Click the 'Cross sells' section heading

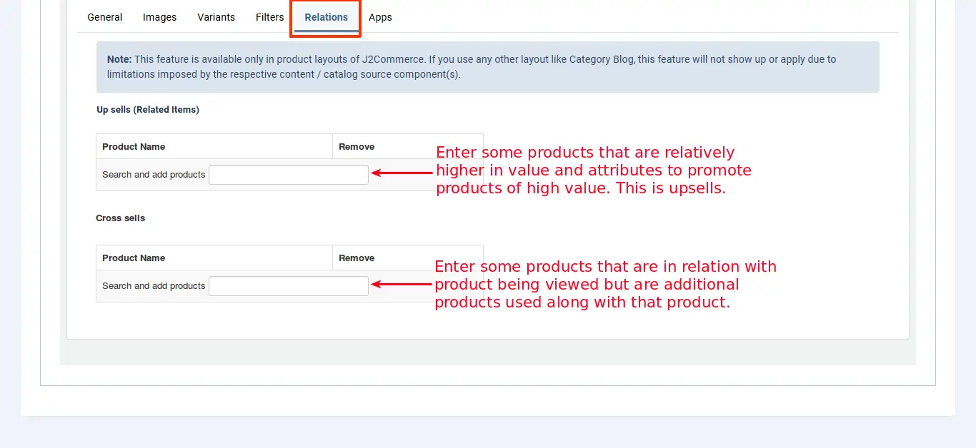(120, 218)
